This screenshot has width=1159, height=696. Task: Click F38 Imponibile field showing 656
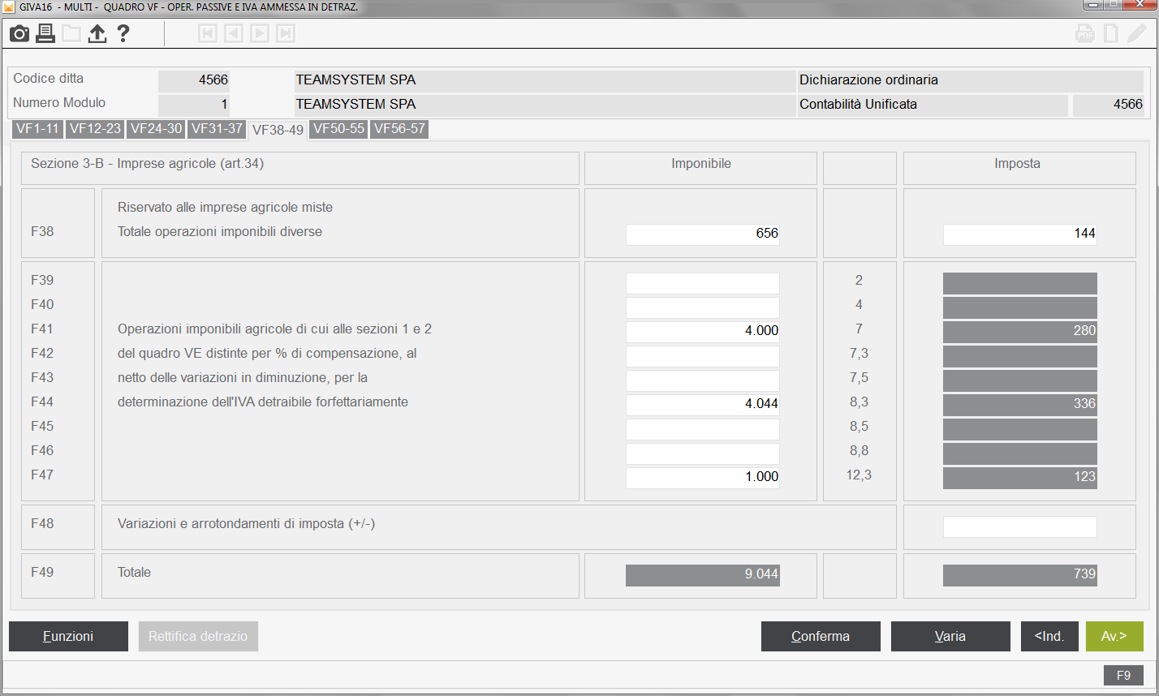[703, 234]
